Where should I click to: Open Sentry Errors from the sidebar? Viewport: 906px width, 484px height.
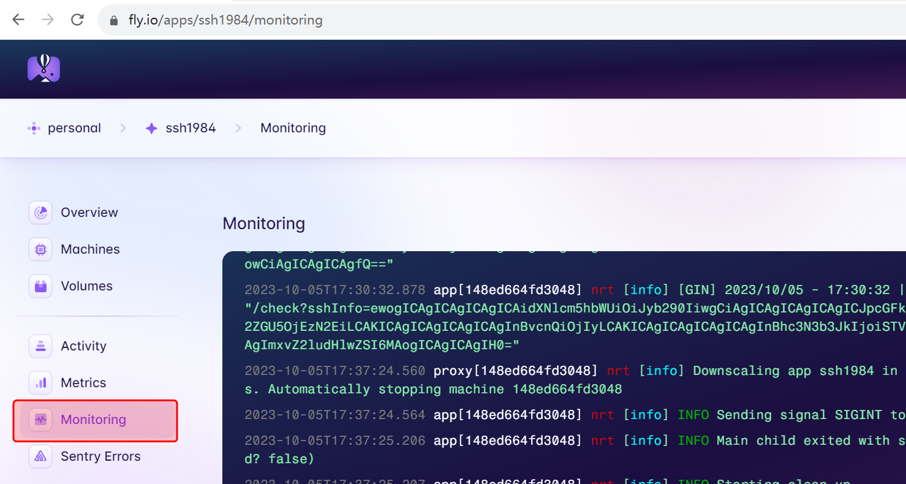pos(100,456)
